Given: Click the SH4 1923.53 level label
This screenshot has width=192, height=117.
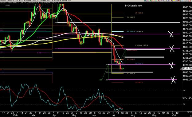Looking at the screenshot, I should (x=131, y=17).
